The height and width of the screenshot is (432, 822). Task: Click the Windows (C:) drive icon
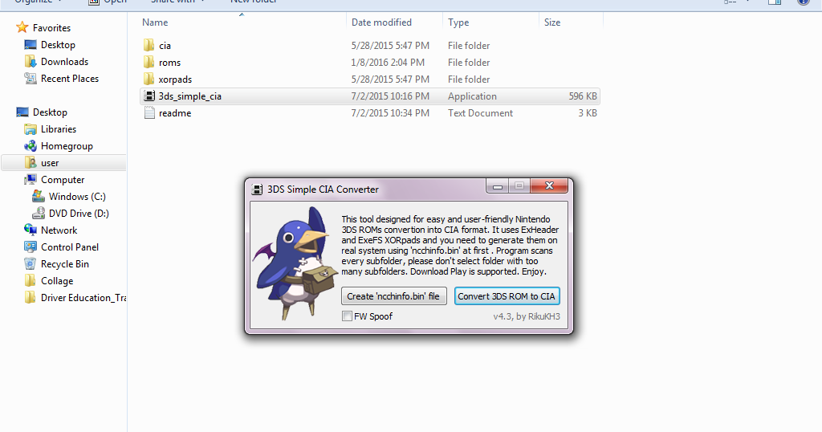point(39,196)
